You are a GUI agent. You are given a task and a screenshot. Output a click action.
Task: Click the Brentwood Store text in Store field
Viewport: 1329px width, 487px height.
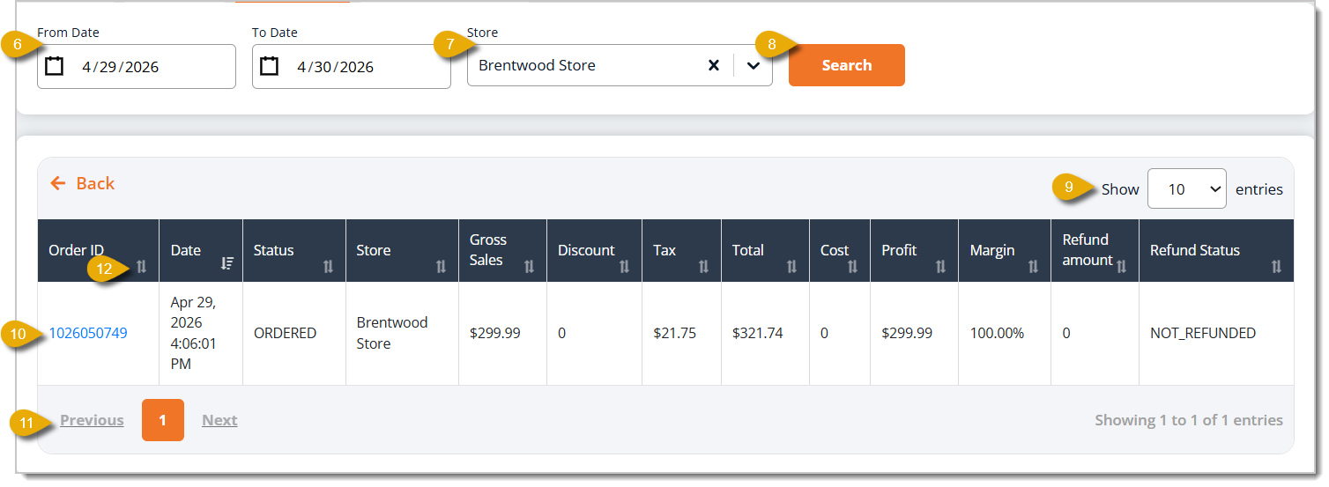click(x=537, y=65)
